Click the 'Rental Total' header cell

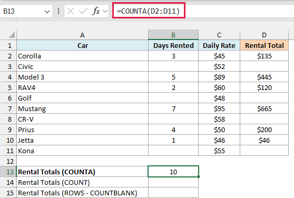coord(264,45)
